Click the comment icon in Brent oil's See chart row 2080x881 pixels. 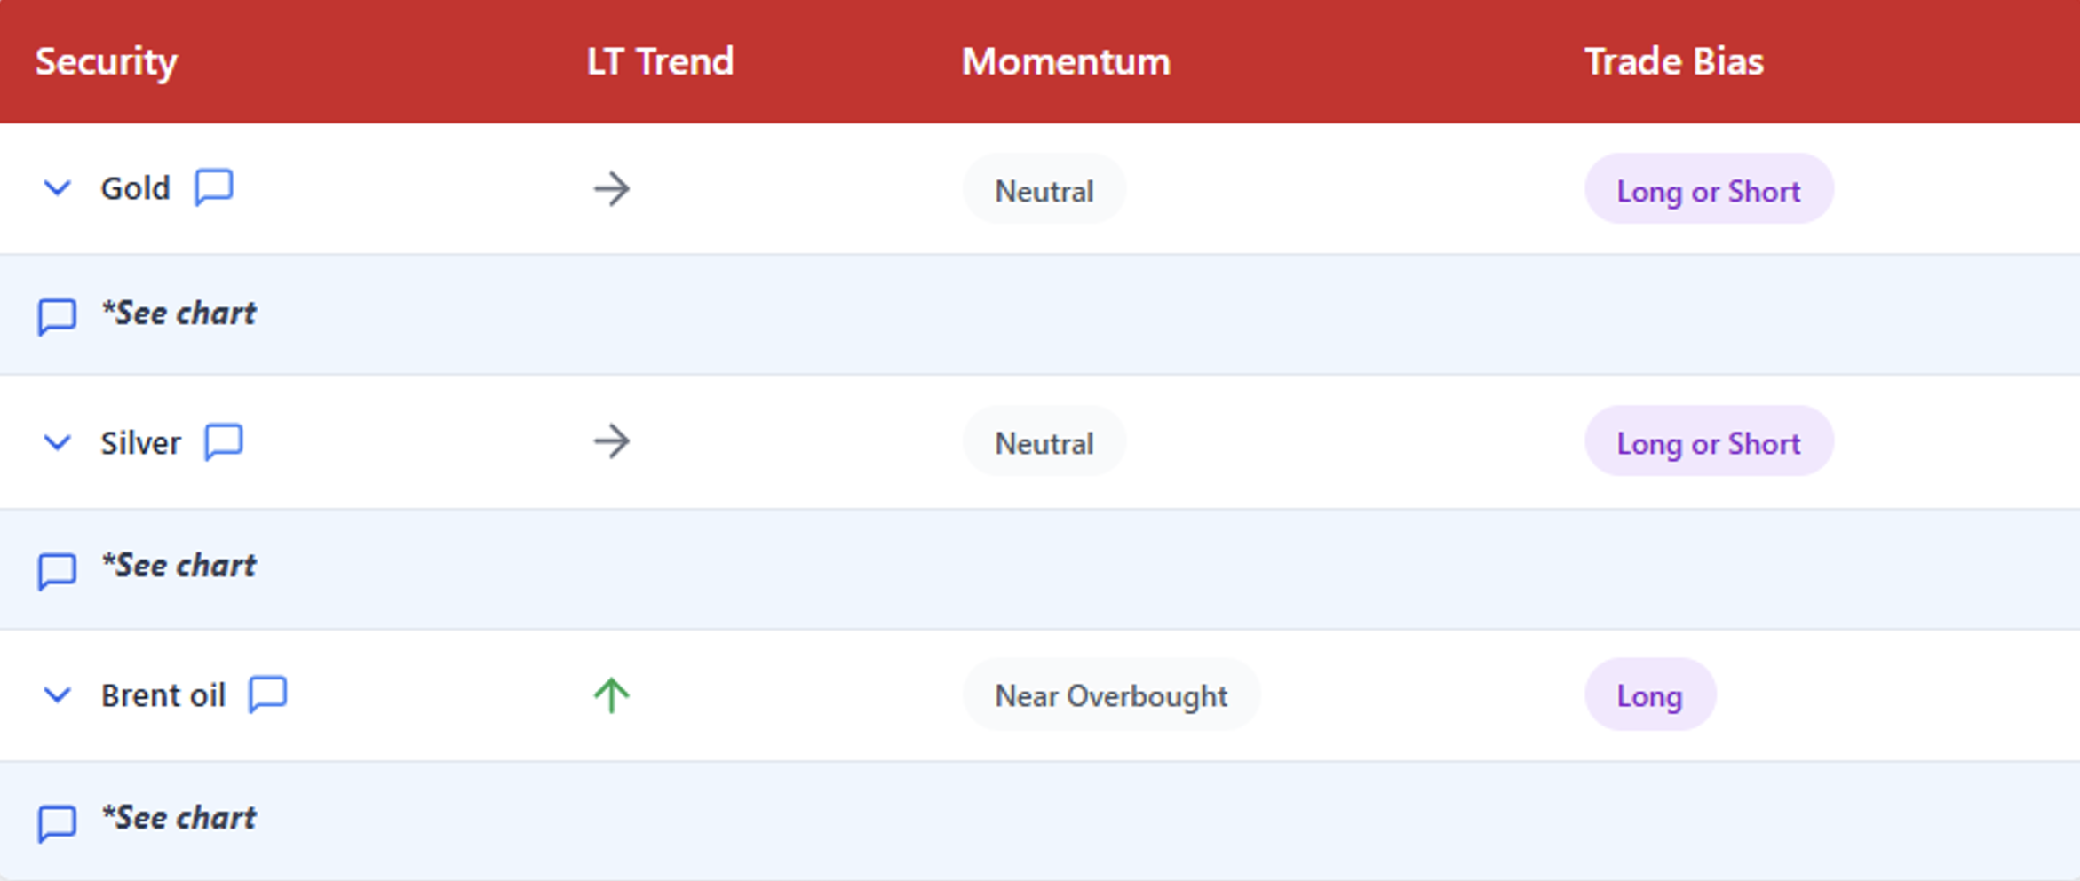coord(57,821)
